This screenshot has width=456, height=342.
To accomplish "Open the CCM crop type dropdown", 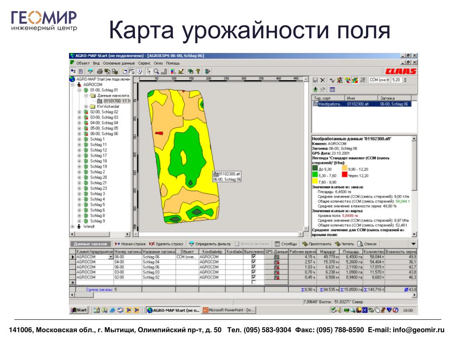I will click(x=388, y=80).
